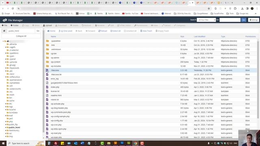The height and width of the screenshot is (146, 260).
Task: Sort by the Type column header
Action: 223,36
